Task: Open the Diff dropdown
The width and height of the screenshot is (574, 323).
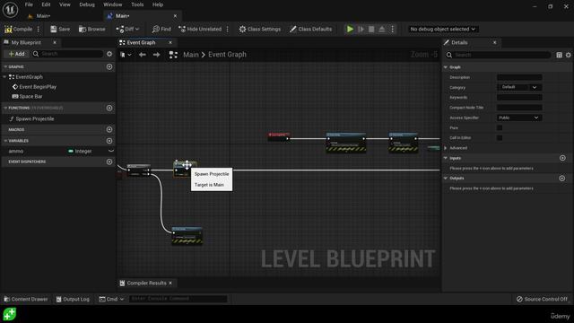Action: pyautogui.click(x=127, y=29)
